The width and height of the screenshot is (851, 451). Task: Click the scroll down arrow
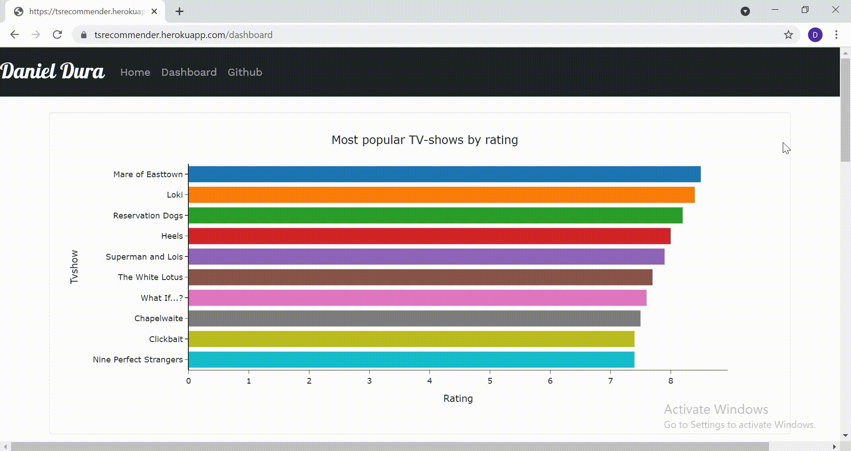(845, 435)
